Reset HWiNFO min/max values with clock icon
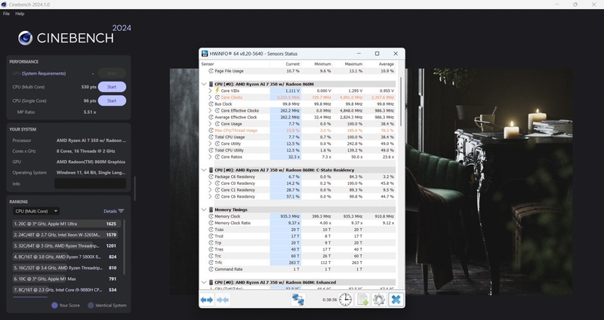 click(345, 300)
